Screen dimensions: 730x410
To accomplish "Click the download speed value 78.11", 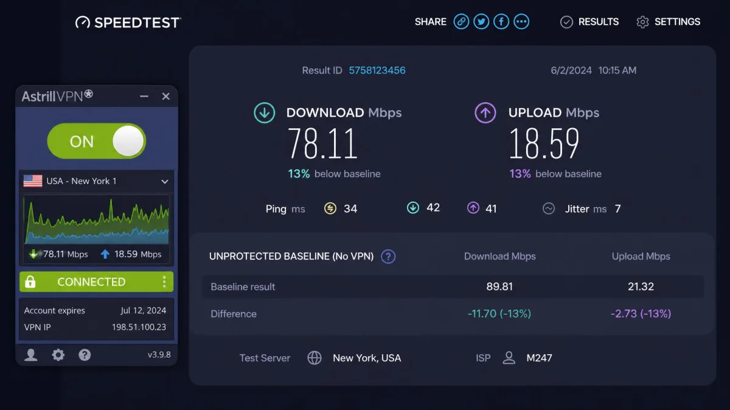I will (322, 143).
